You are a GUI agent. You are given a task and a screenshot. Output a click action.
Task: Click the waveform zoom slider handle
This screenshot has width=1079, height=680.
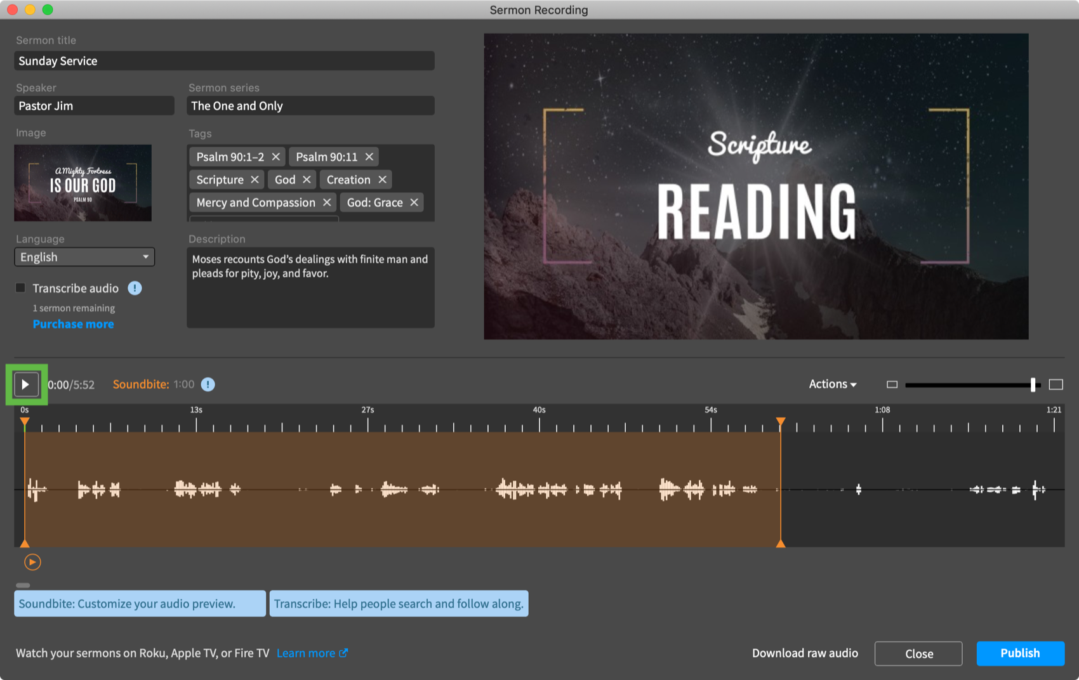pos(1033,384)
